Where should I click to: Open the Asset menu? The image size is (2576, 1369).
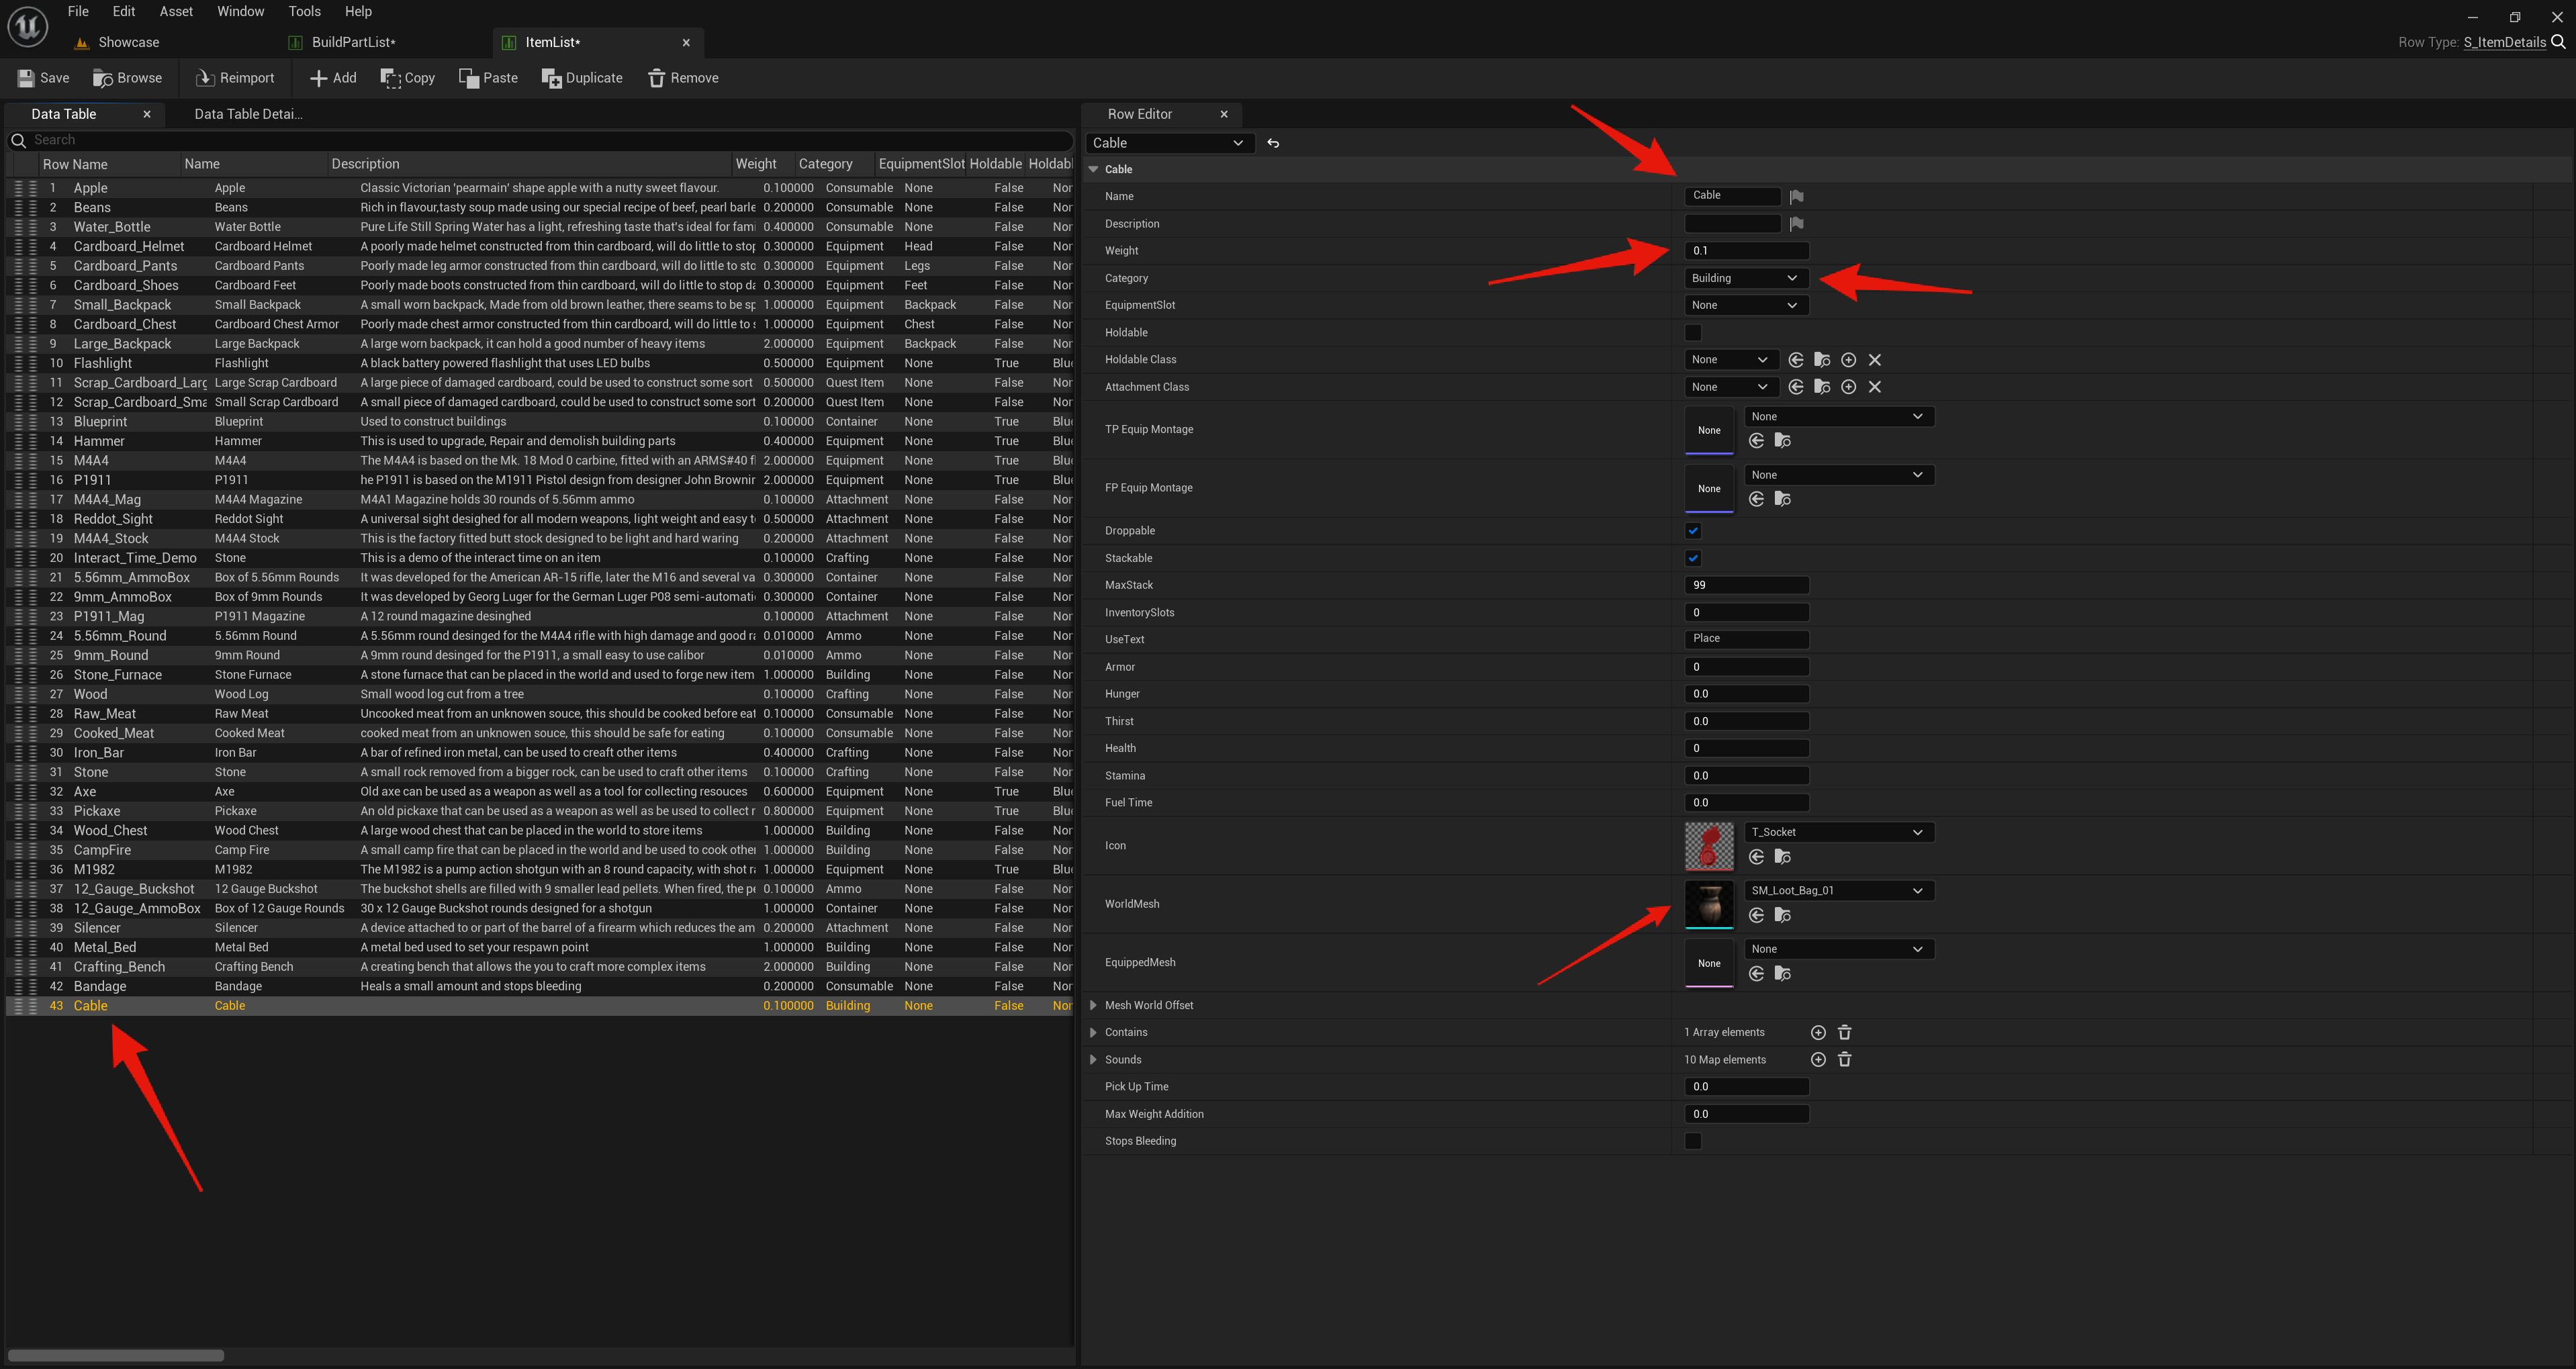(176, 11)
